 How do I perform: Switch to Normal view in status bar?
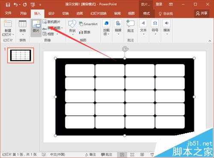122,155
